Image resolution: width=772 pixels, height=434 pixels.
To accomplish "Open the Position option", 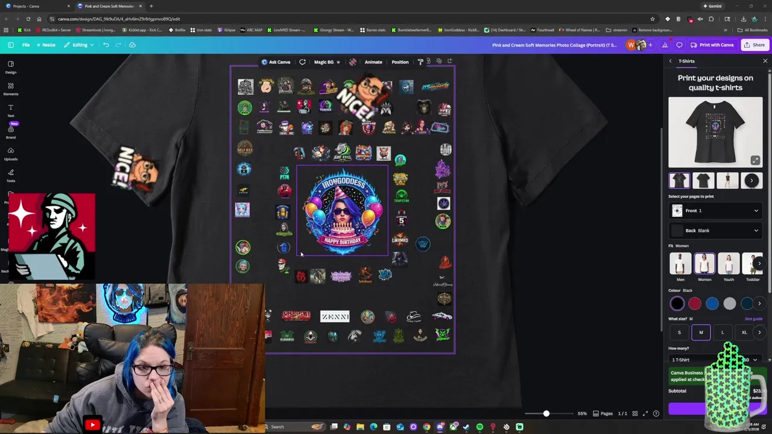I will tap(400, 61).
